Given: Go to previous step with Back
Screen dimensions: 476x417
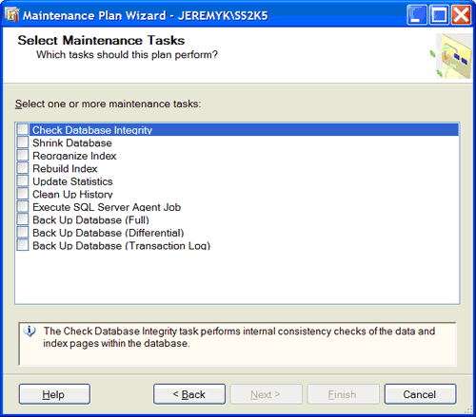Looking at the screenshot, I should [x=189, y=394].
